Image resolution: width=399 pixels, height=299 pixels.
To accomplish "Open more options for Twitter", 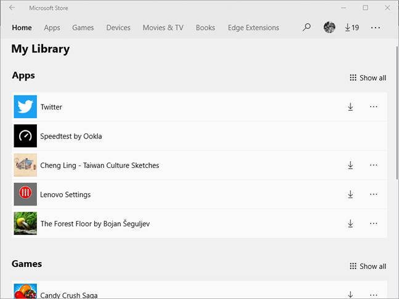I will click(x=373, y=107).
